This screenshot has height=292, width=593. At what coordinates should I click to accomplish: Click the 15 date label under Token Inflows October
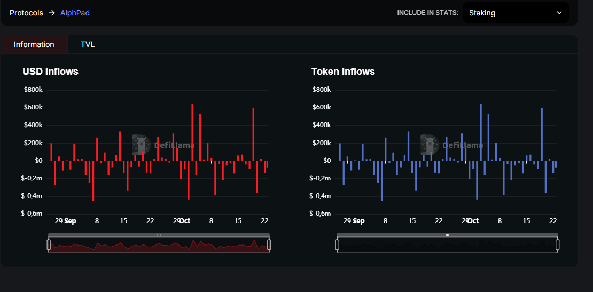pyautogui.click(x=526, y=221)
